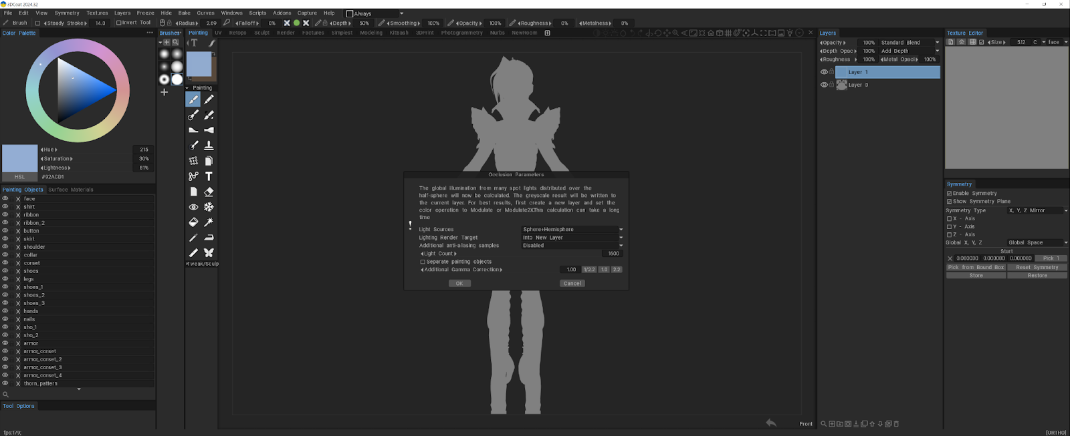Viewport: 1070px width, 436px height.
Task: Switch to the Sculpt room tab
Action: (261, 33)
